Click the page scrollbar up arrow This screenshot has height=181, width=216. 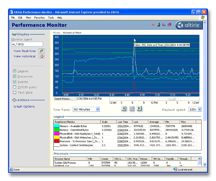(204, 22)
